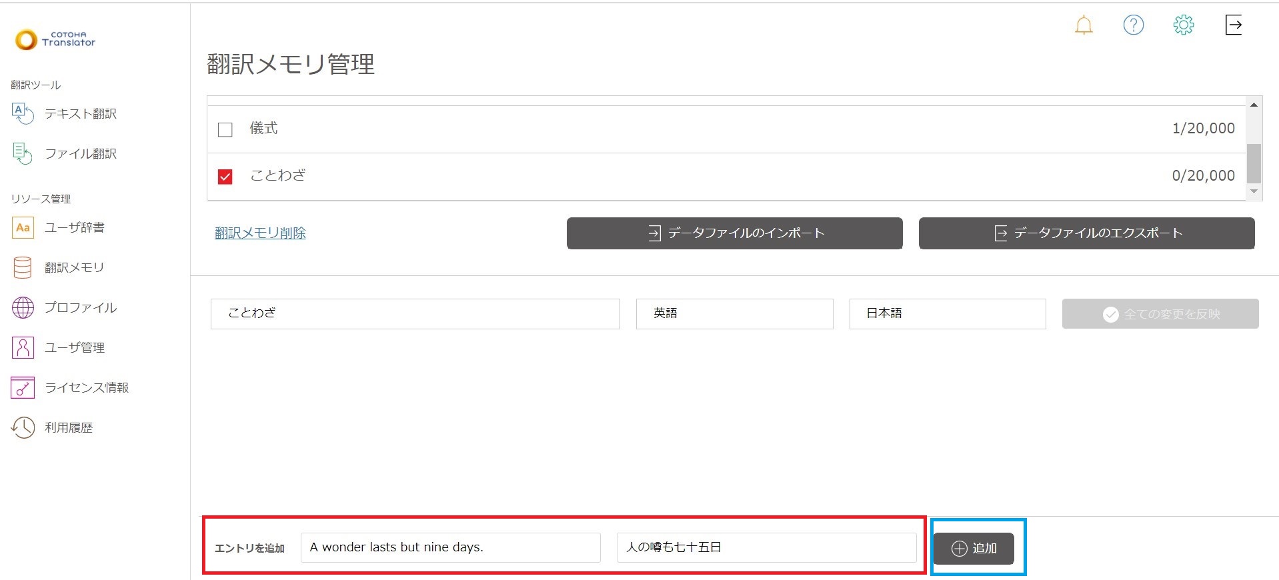This screenshot has height=580, width=1279.
Task: Open settings gear icon
Action: coord(1183,25)
